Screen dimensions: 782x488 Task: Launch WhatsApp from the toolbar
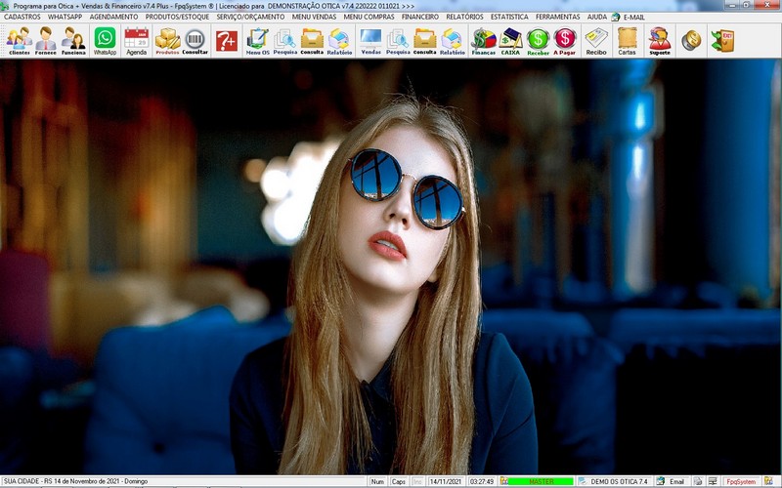tap(105, 40)
